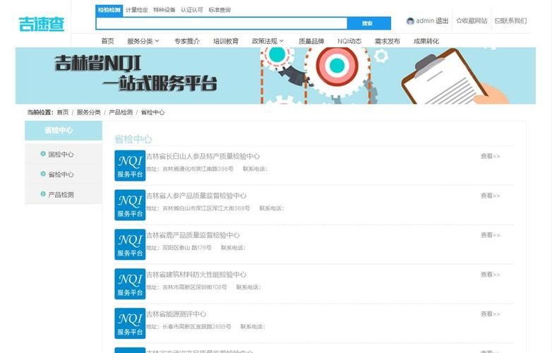552x353 pixels.
Task: Click NQI logo beside 吉林省能源测评中心
Action: 130,323
